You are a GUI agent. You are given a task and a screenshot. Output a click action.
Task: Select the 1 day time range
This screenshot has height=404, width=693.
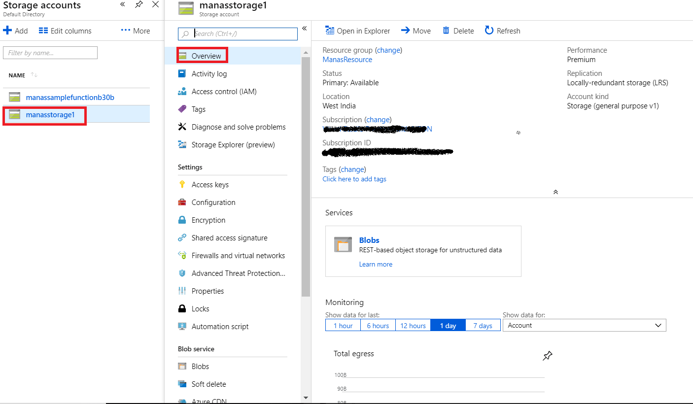click(x=448, y=325)
